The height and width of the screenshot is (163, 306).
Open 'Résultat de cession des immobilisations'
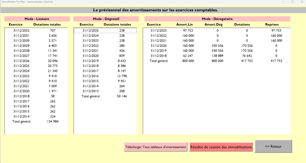click(x=221, y=147)
